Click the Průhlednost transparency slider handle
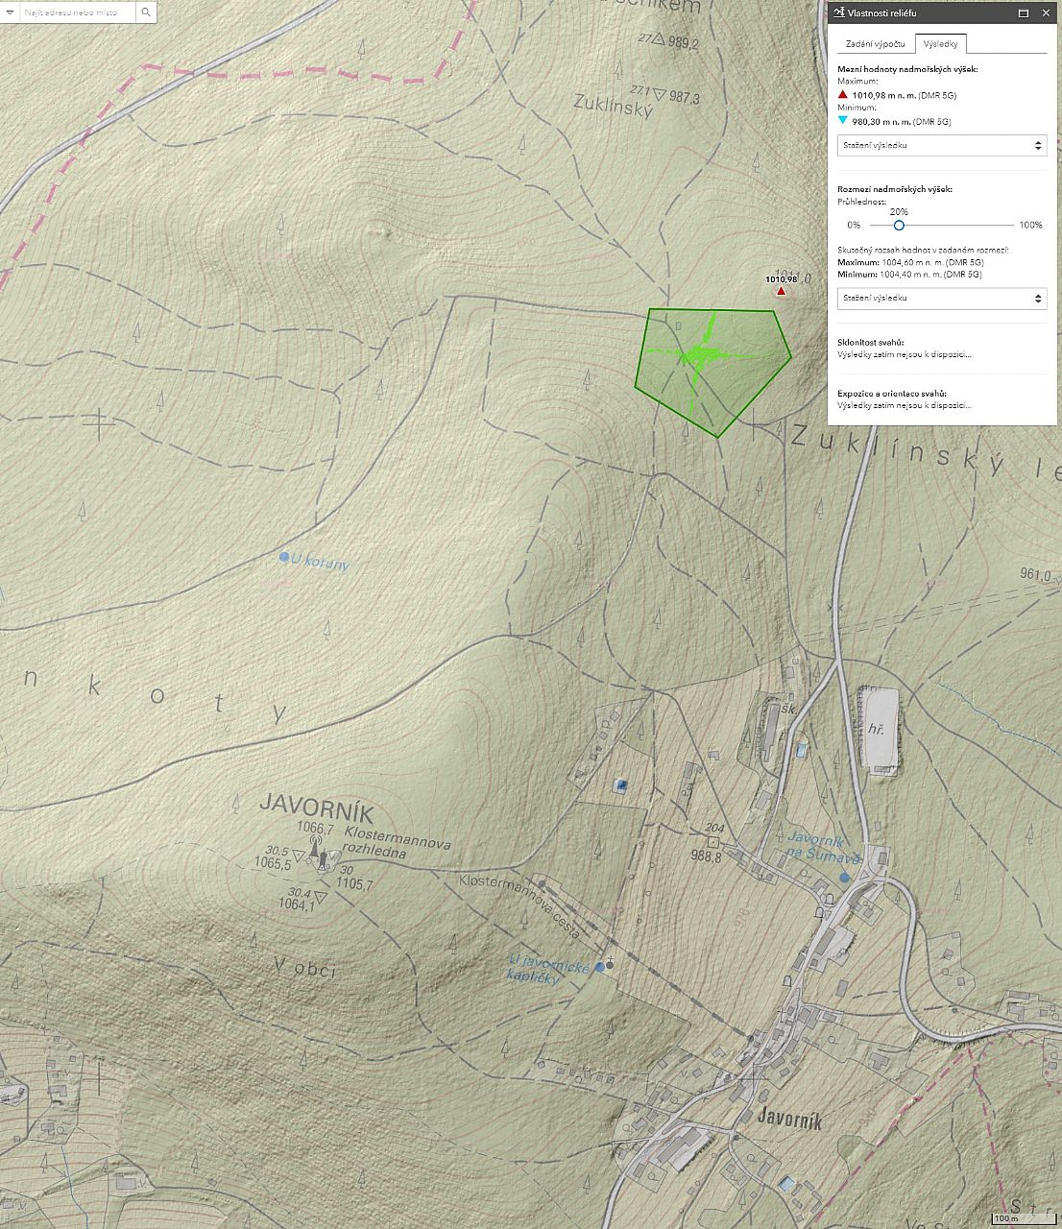The width and height of the screenshot is (1062, 1229). [899, 225]
